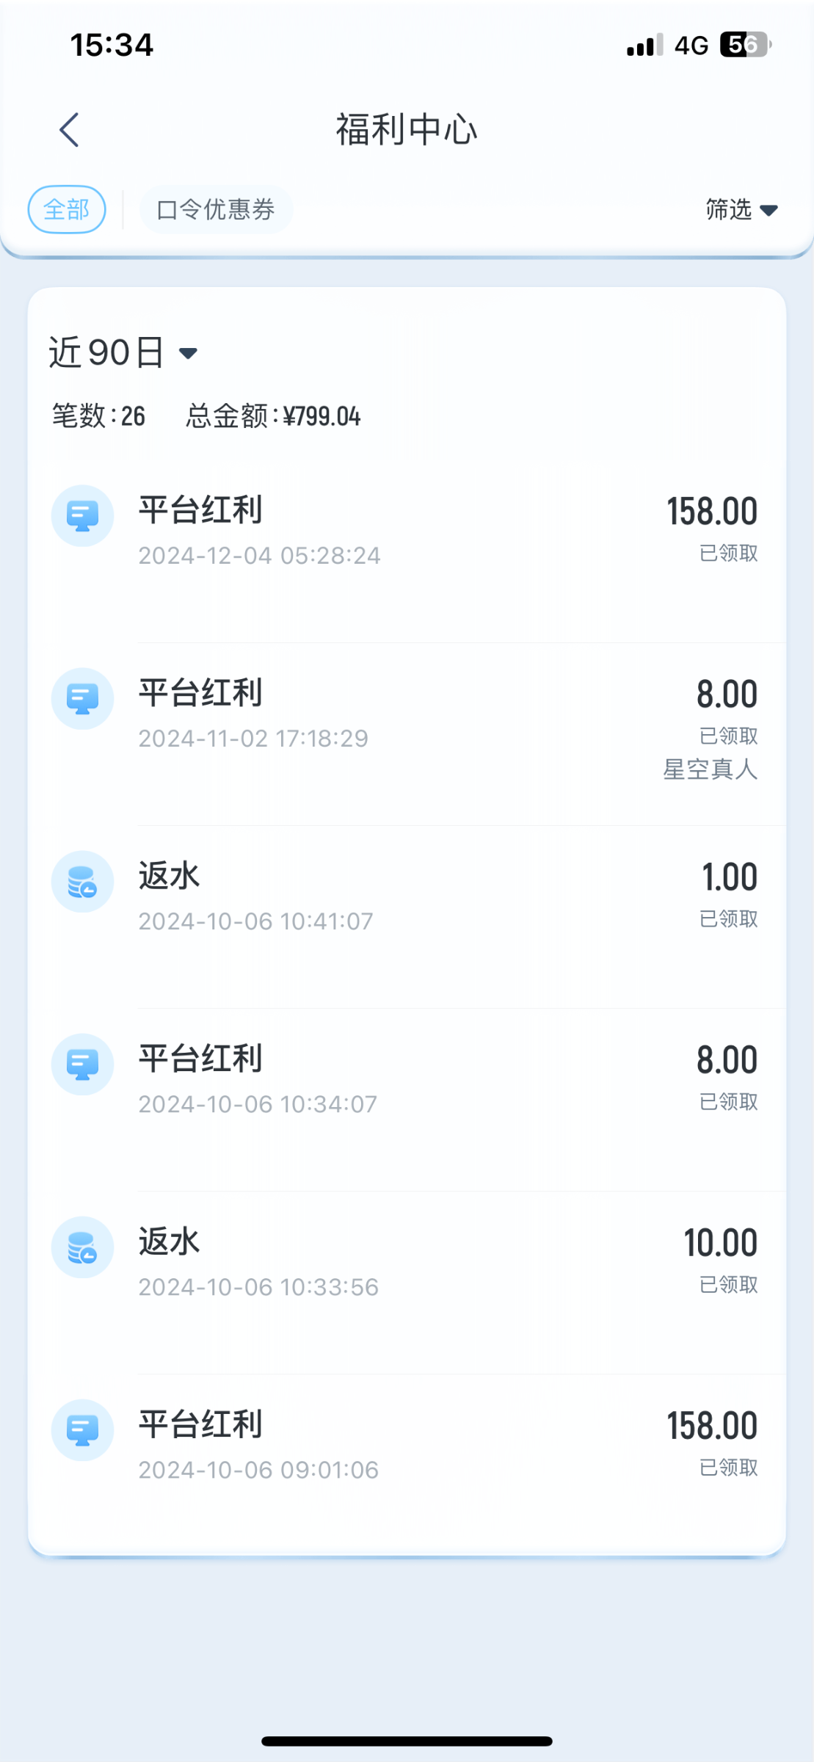
Task: Tap the rebate icon dated 10:41:07
Action: click(x=82, y=881)
